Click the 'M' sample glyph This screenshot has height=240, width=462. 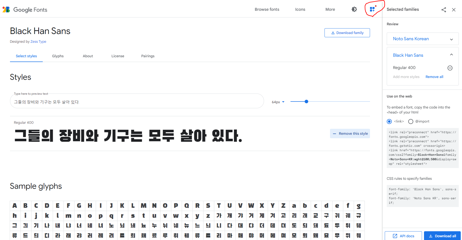point(144,206)
